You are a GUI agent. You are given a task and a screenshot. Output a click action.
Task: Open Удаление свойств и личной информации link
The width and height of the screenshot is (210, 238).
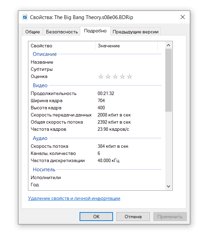pos(74,198)
